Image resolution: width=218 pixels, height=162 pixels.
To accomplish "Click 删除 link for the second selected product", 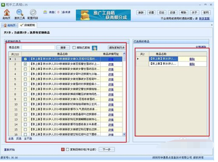I will tap(192, 64).
